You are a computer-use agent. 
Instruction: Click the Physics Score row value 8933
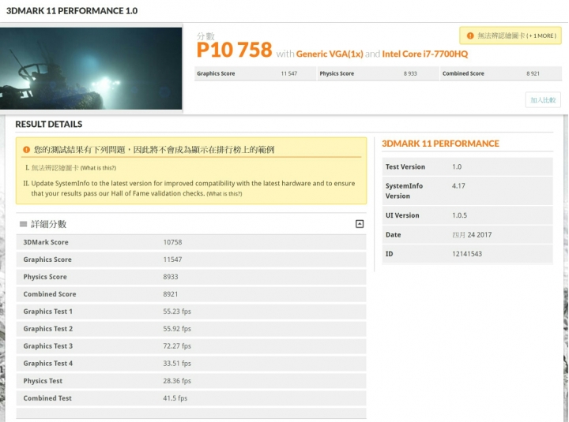[x=171, y=277]
